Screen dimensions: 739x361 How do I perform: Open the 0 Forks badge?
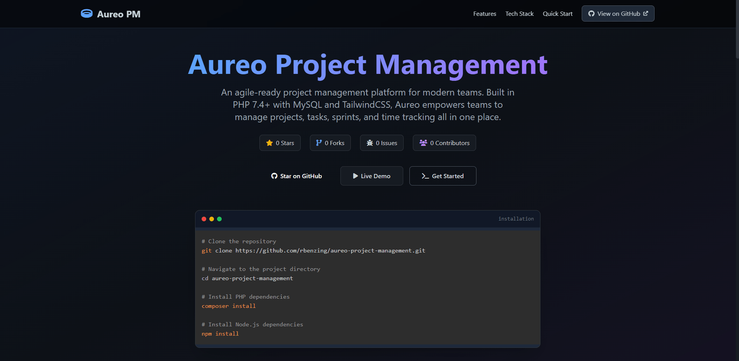coord(330,143)
